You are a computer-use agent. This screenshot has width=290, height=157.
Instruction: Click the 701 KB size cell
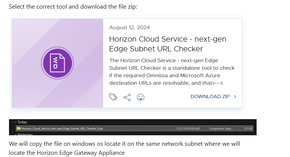pyautogui.click(x=248, y=129)
